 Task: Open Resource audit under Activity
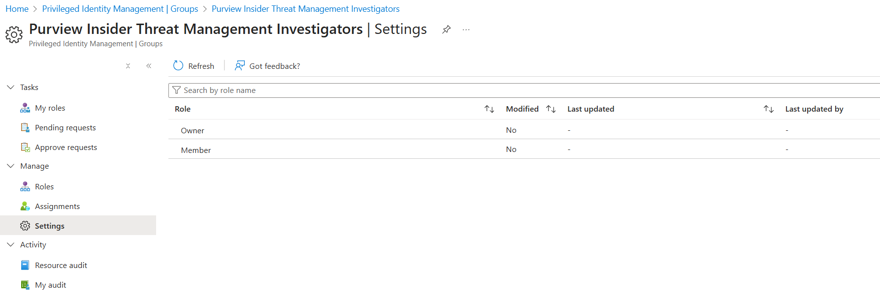[61, 266]
